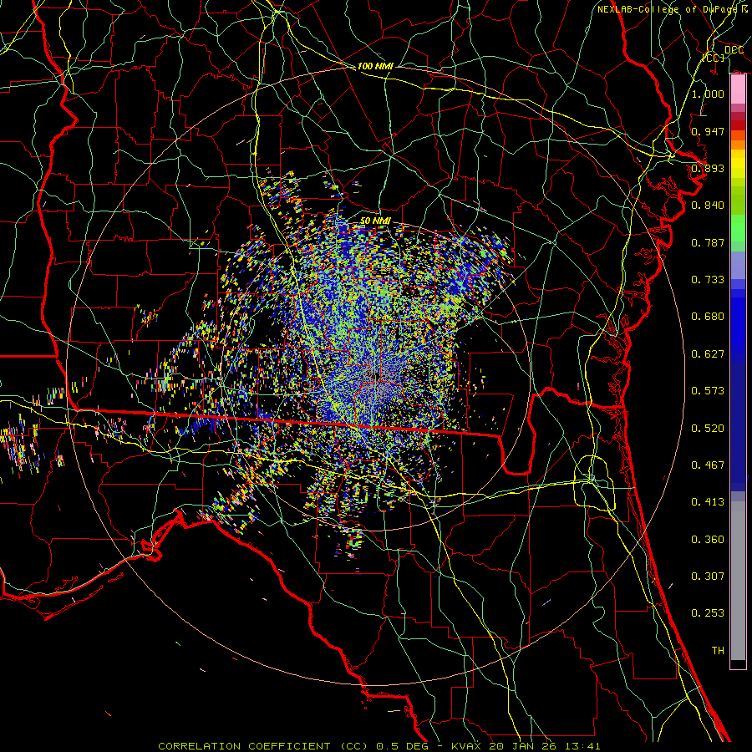752x752 pixels.
Task: Click the "50 NMI" range ring label
Action: tap(375, 221)
